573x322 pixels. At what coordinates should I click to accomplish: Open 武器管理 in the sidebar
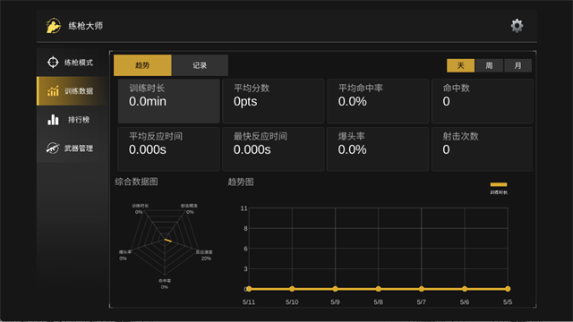point(73,148)
